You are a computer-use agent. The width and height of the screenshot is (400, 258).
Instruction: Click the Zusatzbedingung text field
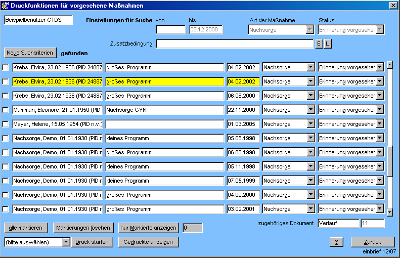pos(235,44)
